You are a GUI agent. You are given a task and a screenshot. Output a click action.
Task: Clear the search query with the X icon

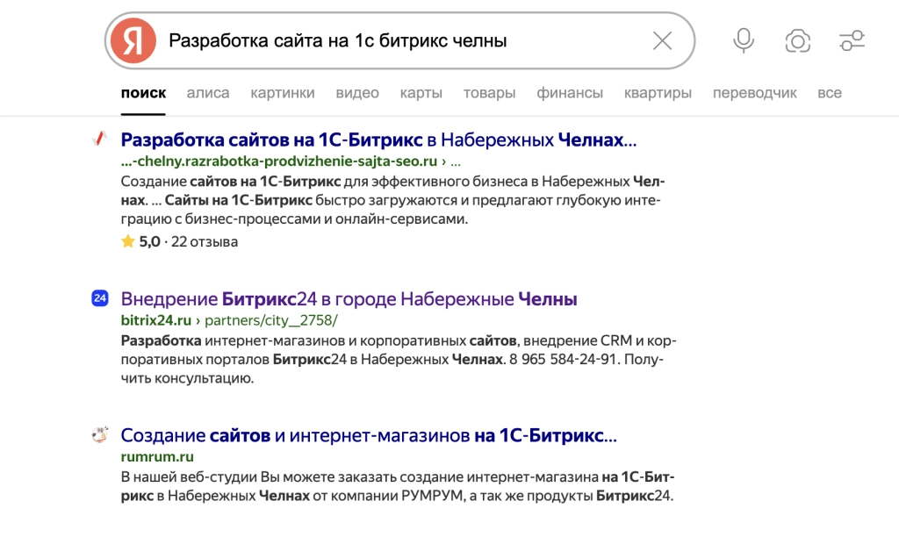coord(663,40)
